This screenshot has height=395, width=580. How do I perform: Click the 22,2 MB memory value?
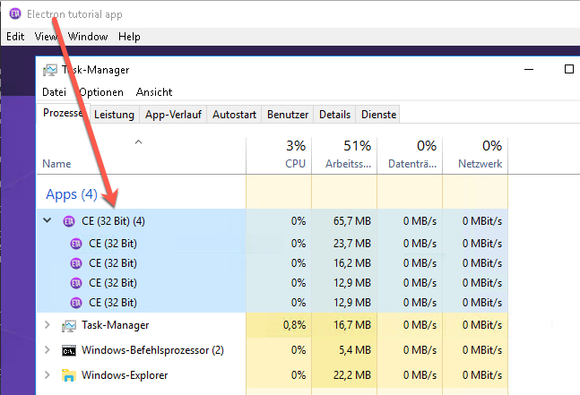tap(351, 375)
